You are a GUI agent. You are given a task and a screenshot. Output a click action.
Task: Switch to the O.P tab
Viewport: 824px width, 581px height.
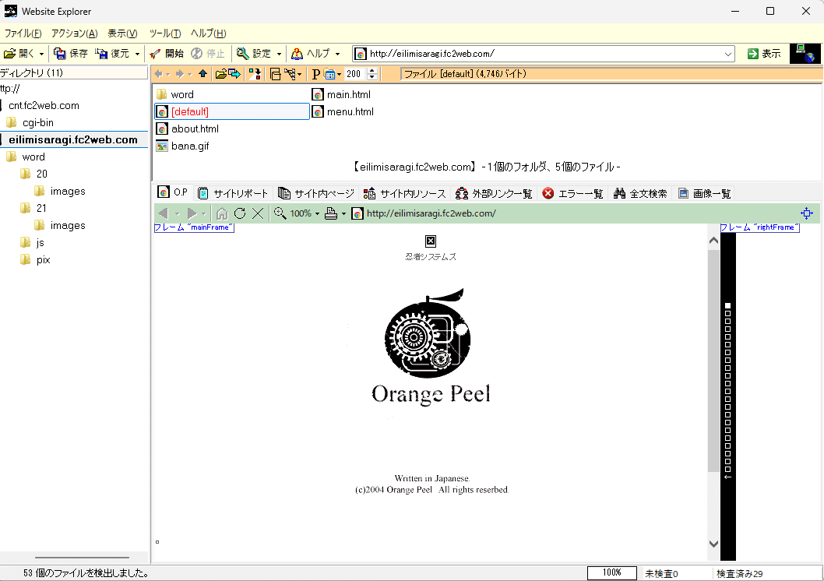coord(173,193)
